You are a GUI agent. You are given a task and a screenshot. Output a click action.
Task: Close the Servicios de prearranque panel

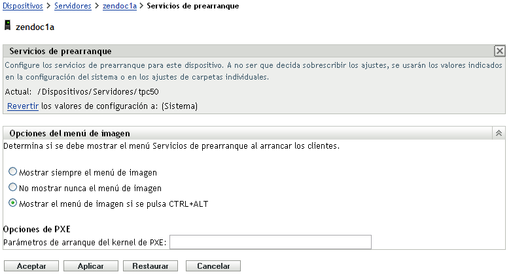pos(499,51)
